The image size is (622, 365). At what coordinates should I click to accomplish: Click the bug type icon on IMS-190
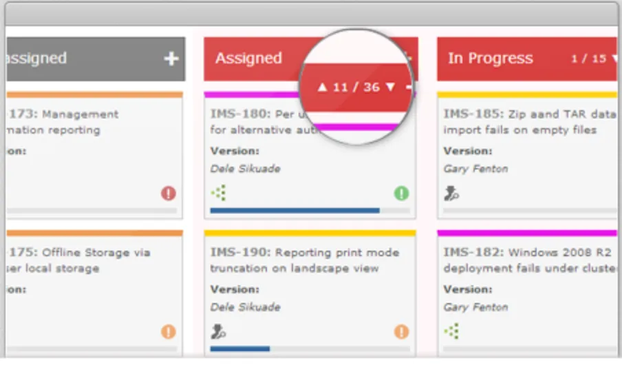pos(218,331)
